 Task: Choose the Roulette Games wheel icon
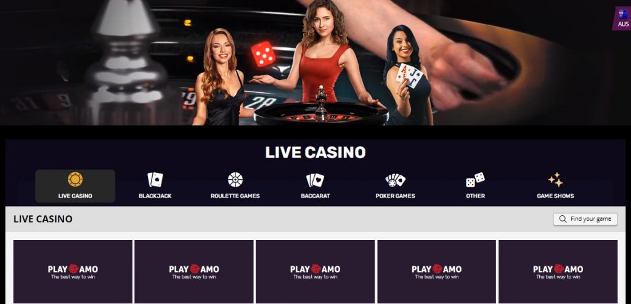click(235, 179)
